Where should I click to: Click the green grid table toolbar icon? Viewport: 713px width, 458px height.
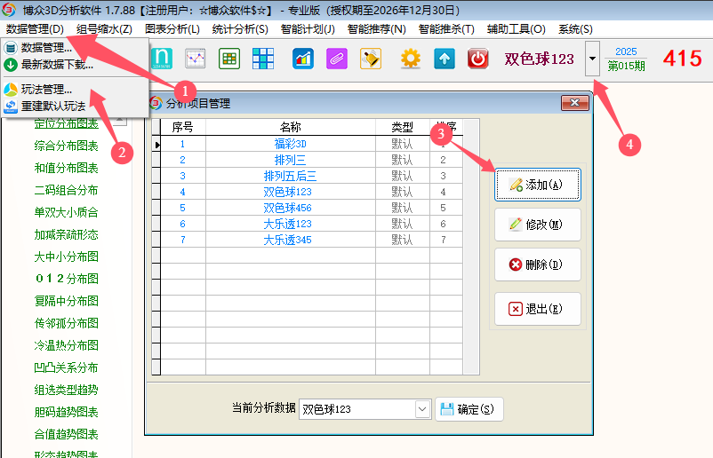pyautogui.click(x=228, y=59)
